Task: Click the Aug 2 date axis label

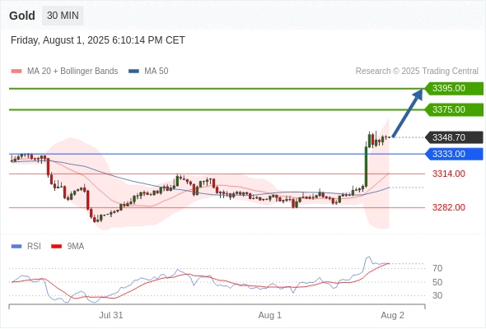Action: (x=392, y=315)
